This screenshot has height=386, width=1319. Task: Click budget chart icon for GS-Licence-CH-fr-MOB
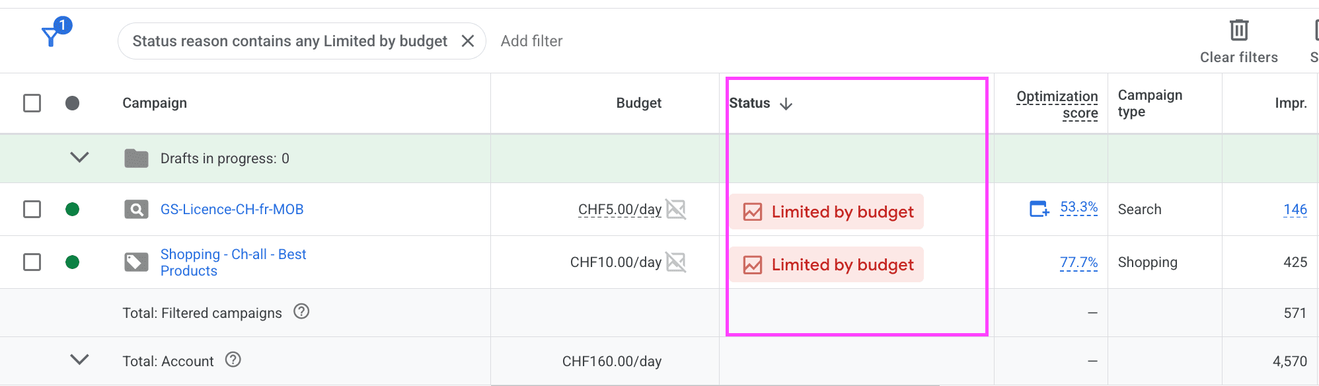[x=675, y=210]
